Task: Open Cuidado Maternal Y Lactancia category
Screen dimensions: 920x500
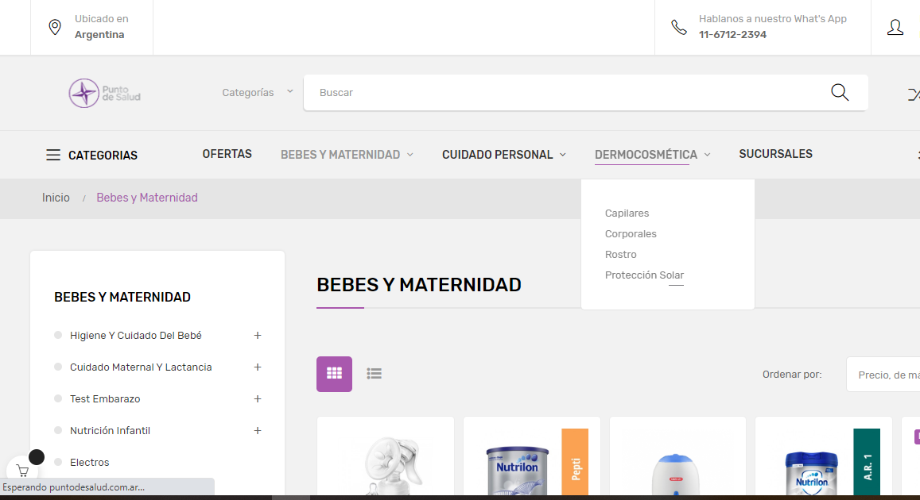Action: 141,367
